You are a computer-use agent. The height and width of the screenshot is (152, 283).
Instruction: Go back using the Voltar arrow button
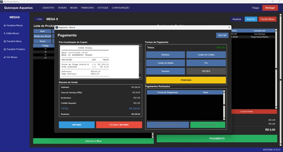pyautogui.click(x=39, y=19)
